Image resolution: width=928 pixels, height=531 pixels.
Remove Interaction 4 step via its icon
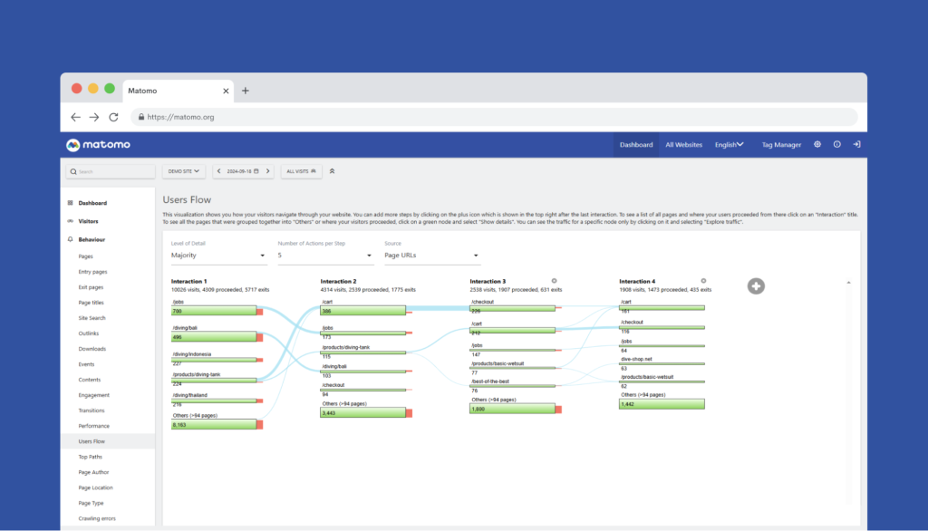coord(703,281)
